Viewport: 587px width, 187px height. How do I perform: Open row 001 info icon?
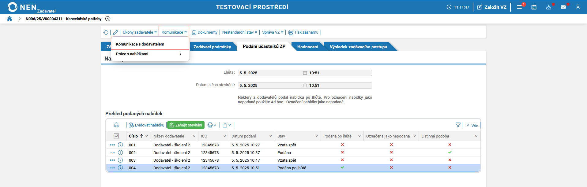(x=120, y=145)
